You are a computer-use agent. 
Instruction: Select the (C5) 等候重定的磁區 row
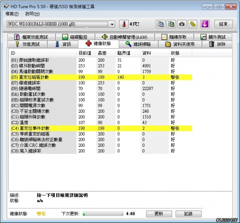(x=101, y=134)
